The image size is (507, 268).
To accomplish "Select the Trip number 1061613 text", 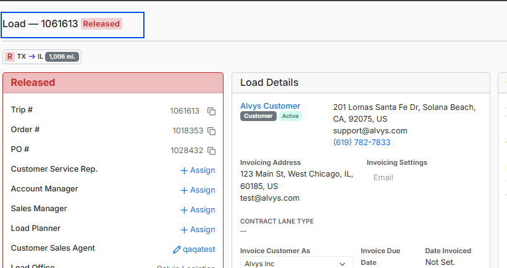I will coord(185,111).
